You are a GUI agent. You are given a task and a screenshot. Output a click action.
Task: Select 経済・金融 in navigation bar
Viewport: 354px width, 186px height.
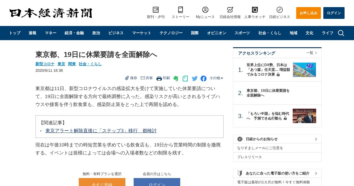74,33
